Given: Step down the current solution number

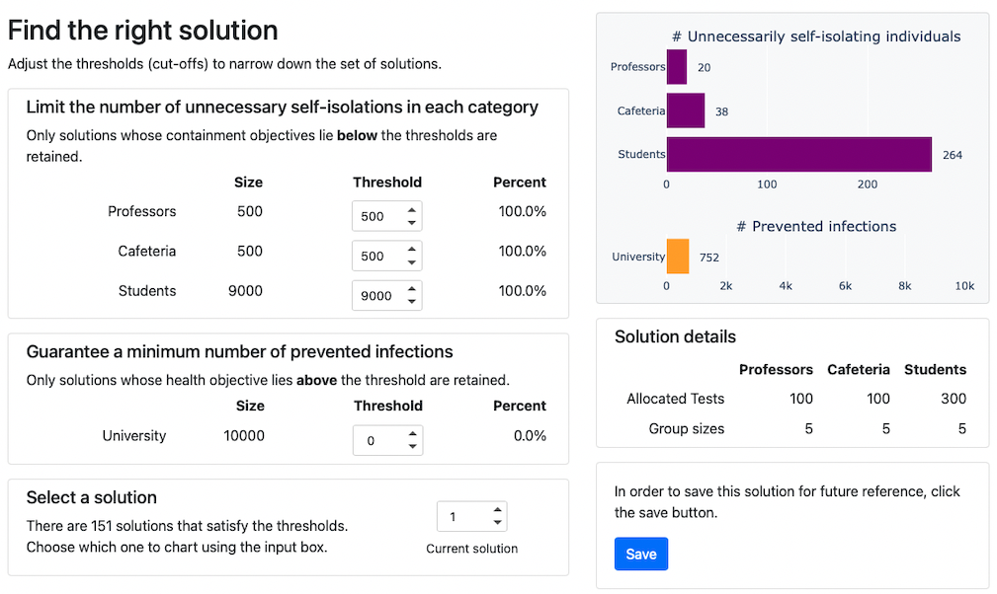Looking at the screenshot, I should pyautogui.click(x=497, y=523).
